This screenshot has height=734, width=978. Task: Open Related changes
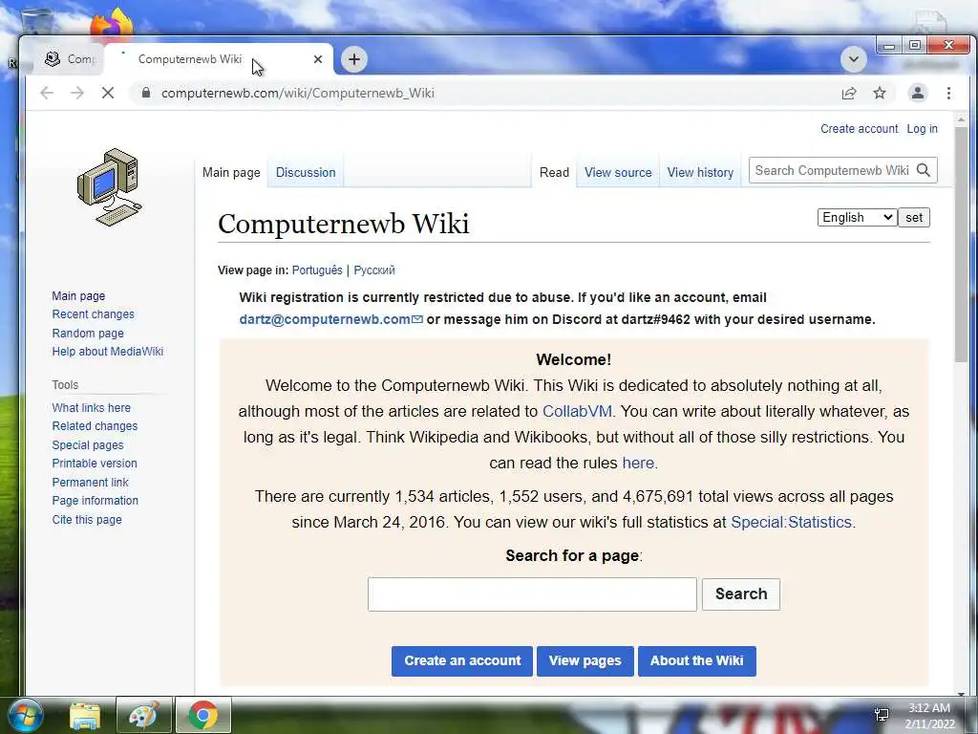click(95, 425)
